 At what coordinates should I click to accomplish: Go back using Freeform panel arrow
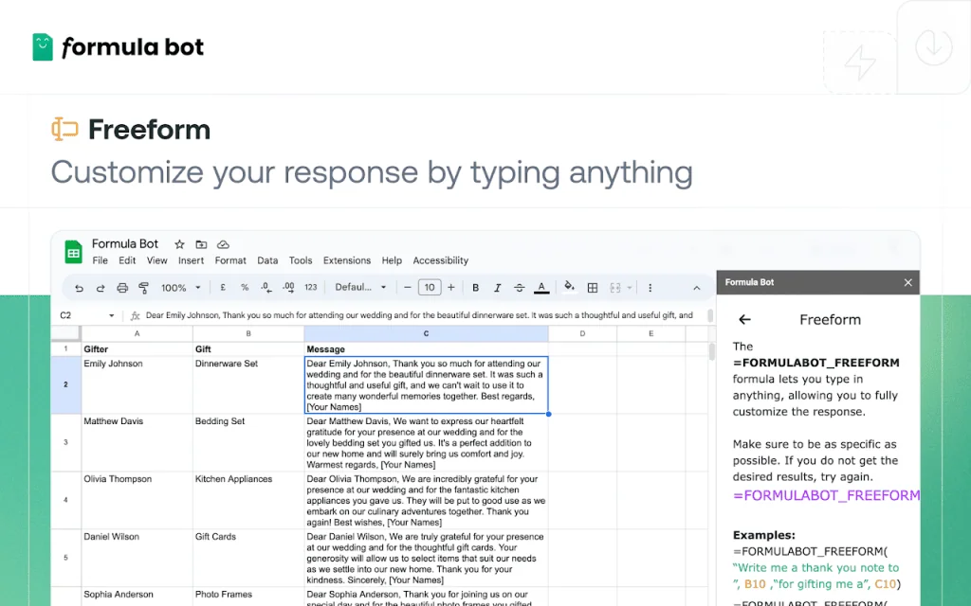pos(744,320)
